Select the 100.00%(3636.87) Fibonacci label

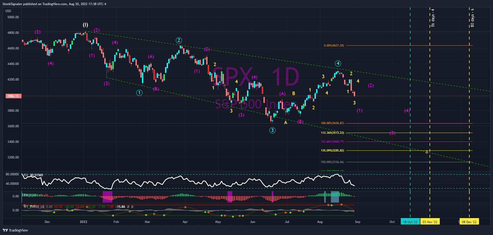tap(332, 123)
